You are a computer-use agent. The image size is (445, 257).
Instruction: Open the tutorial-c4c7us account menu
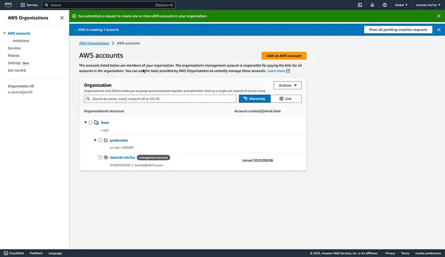coord(428,5)
